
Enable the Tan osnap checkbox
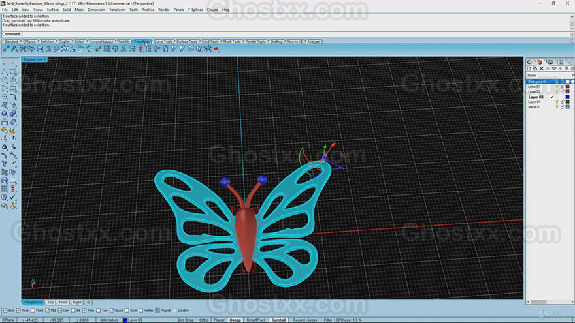pos(98,311)
